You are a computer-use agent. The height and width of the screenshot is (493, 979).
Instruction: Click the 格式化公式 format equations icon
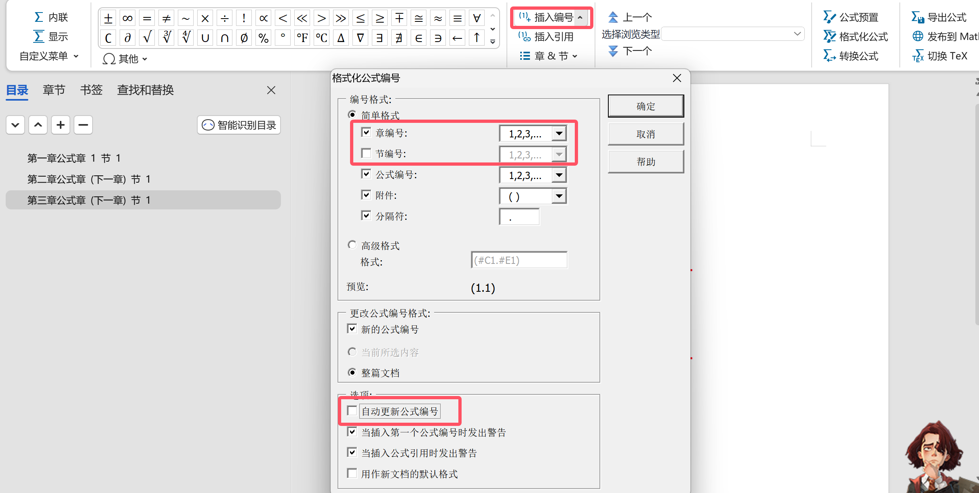[829, 37]
